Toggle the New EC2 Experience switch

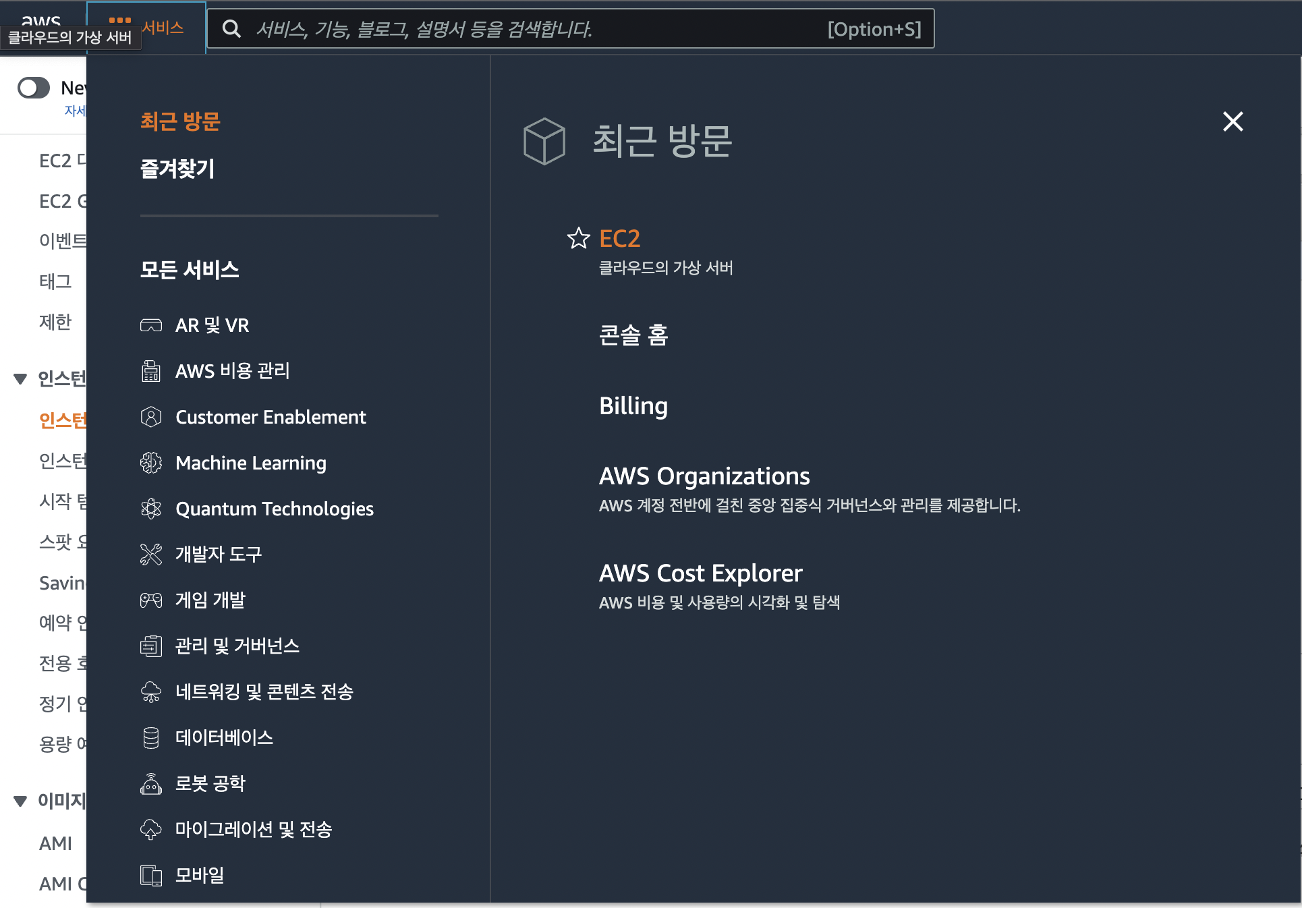pyautogui.click(x=34, y=88)
